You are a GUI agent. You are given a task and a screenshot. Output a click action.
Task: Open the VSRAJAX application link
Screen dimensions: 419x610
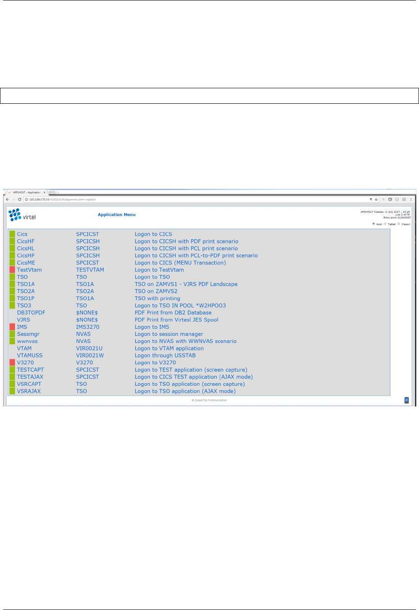pos(29,391)
